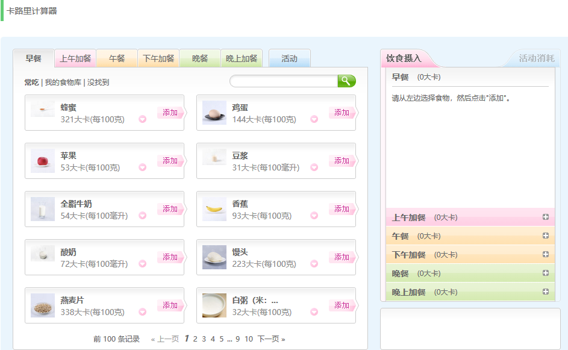Go to page 10 of results
The width and height of the screenshot is (568, 350).
(249, 339)
